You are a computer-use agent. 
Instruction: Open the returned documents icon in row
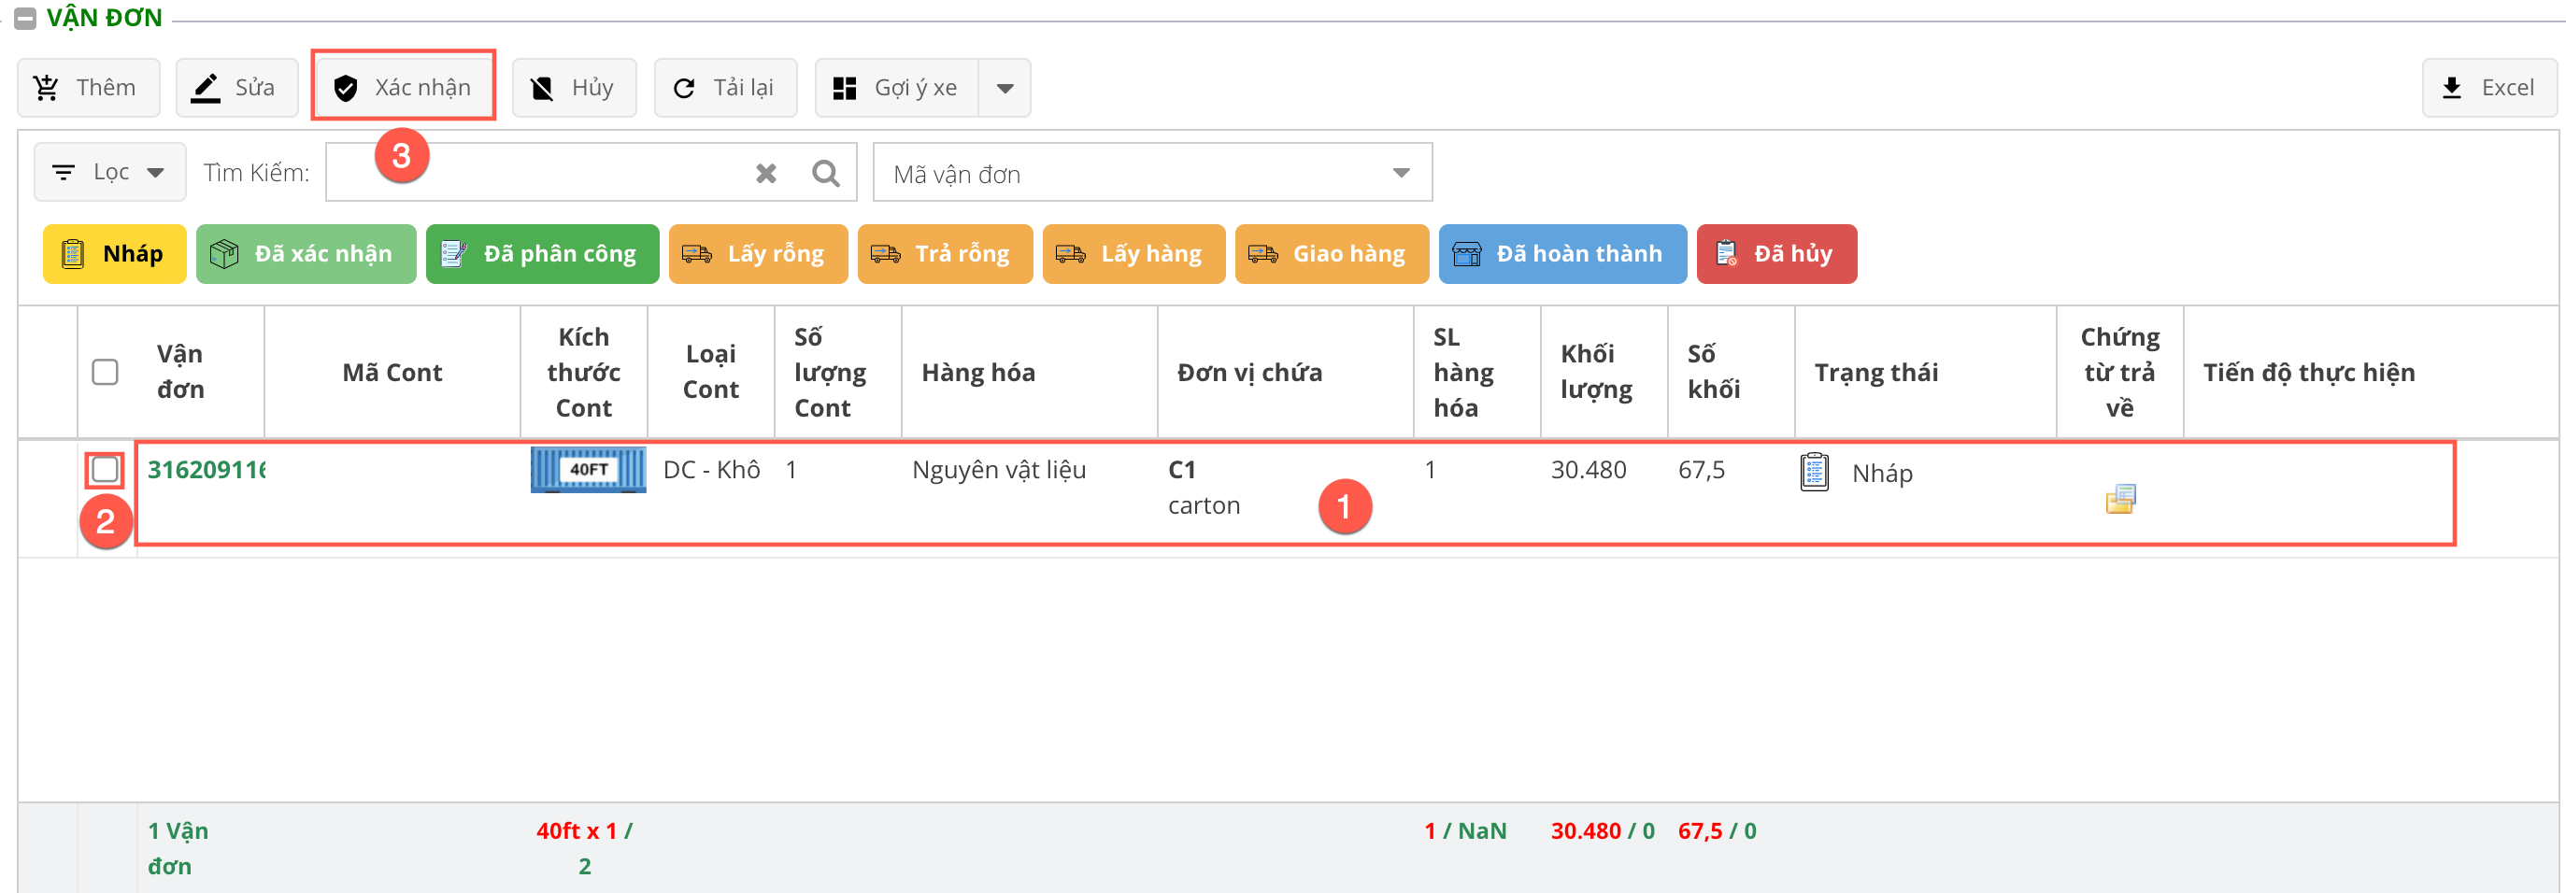click(2119, 498)
